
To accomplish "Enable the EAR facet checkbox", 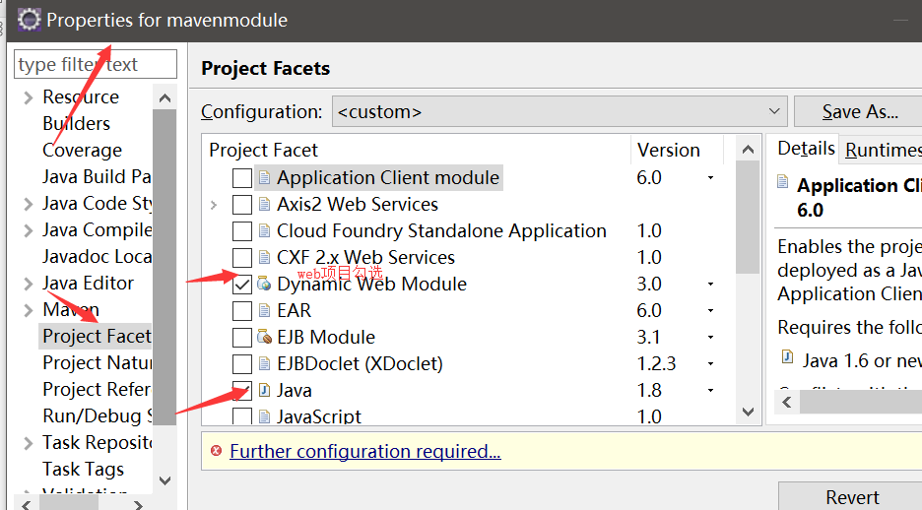I will [x=241, y=311].
